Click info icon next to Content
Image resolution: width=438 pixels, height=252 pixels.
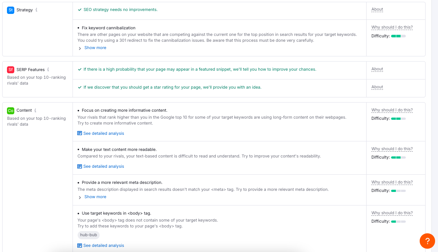(x=36, y=110)
